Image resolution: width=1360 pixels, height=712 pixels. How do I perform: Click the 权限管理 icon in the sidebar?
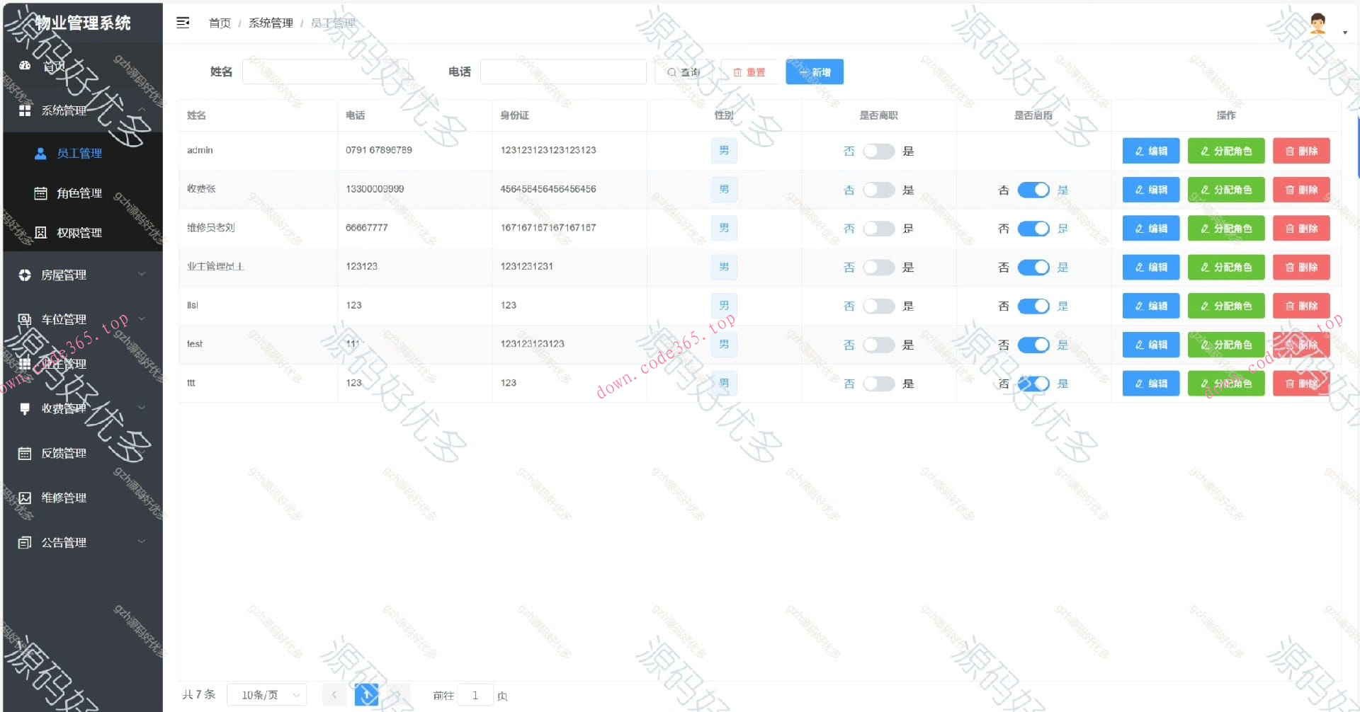pos(40,233)
